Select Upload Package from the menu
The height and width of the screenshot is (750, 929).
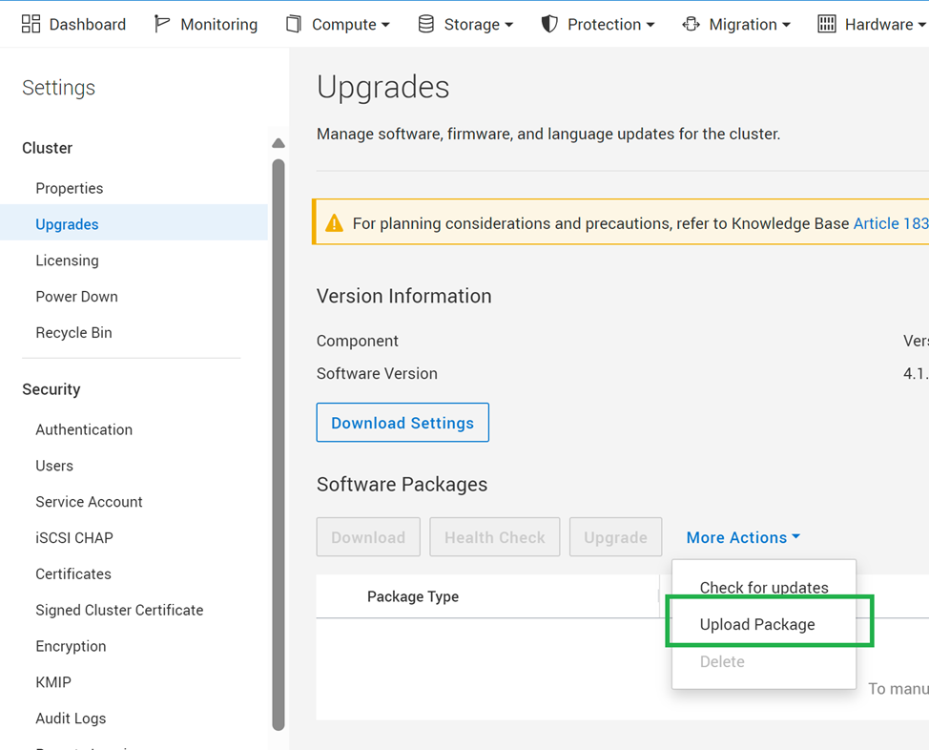[756, 624]
